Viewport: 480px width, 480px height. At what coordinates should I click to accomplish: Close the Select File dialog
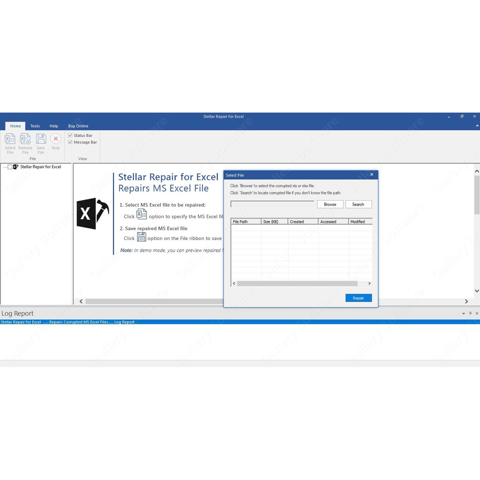point(372,174)
